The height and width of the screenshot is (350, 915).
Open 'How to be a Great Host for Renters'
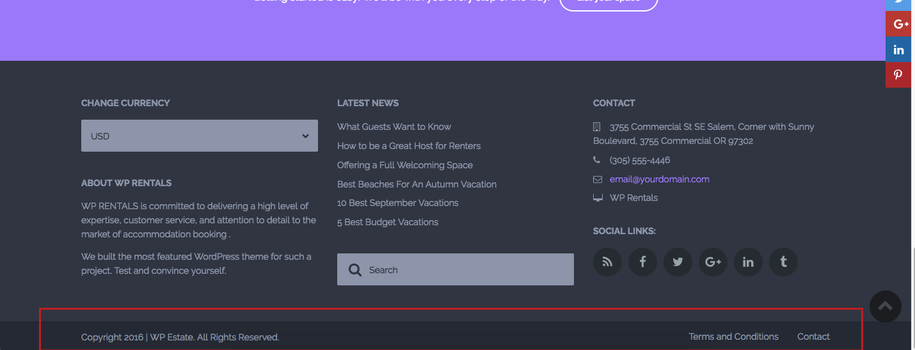tap(409, 146)
